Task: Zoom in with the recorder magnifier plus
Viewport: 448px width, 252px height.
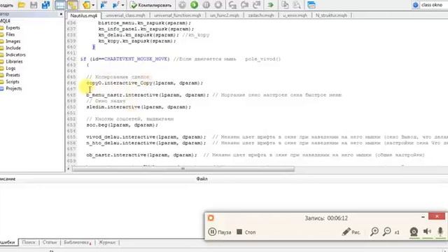Action: (x=374, y=232)
